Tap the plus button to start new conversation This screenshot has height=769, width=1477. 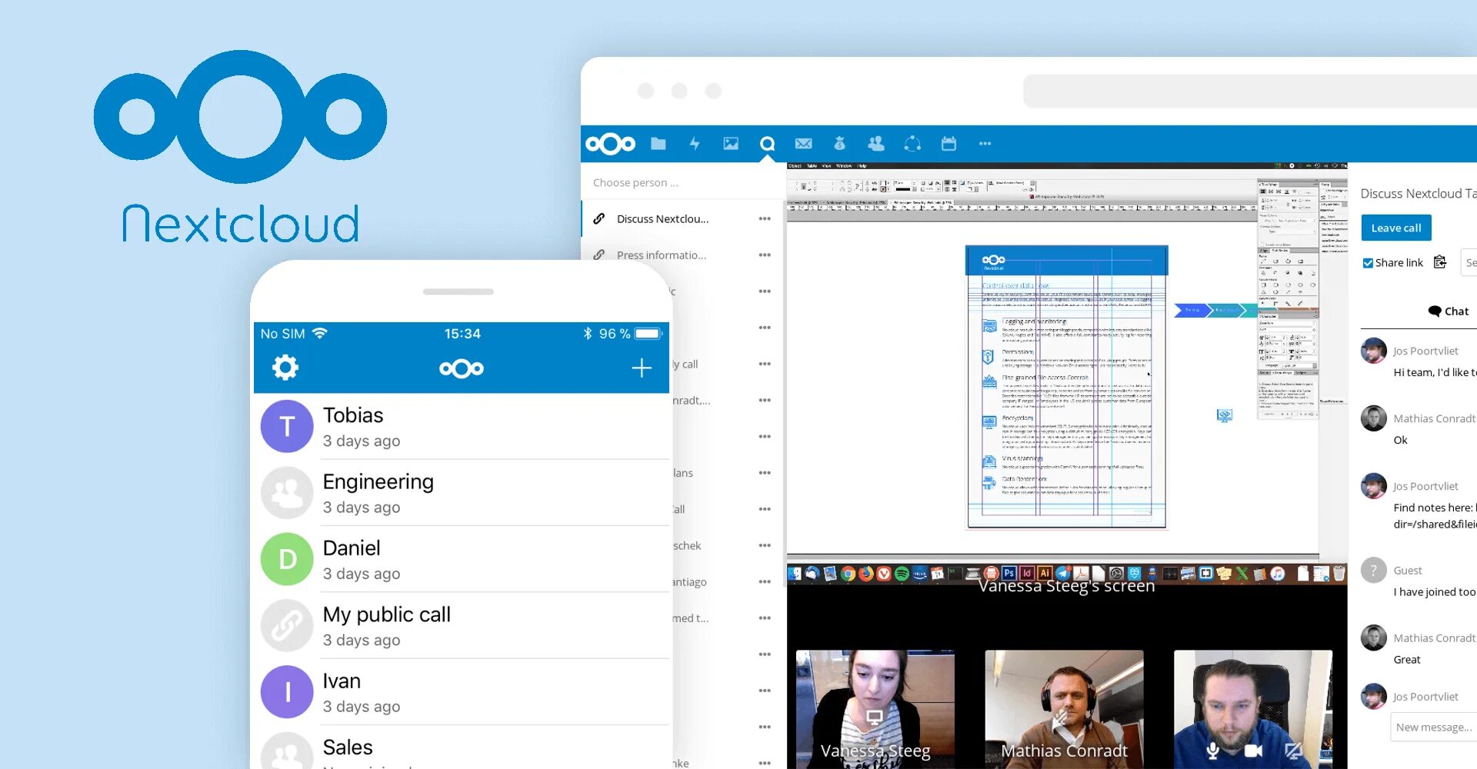pyautogui.click(x=641, y=368)
